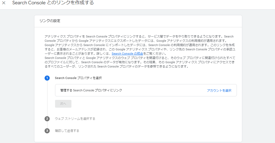Select step 2 circle icon

(47, 119)
